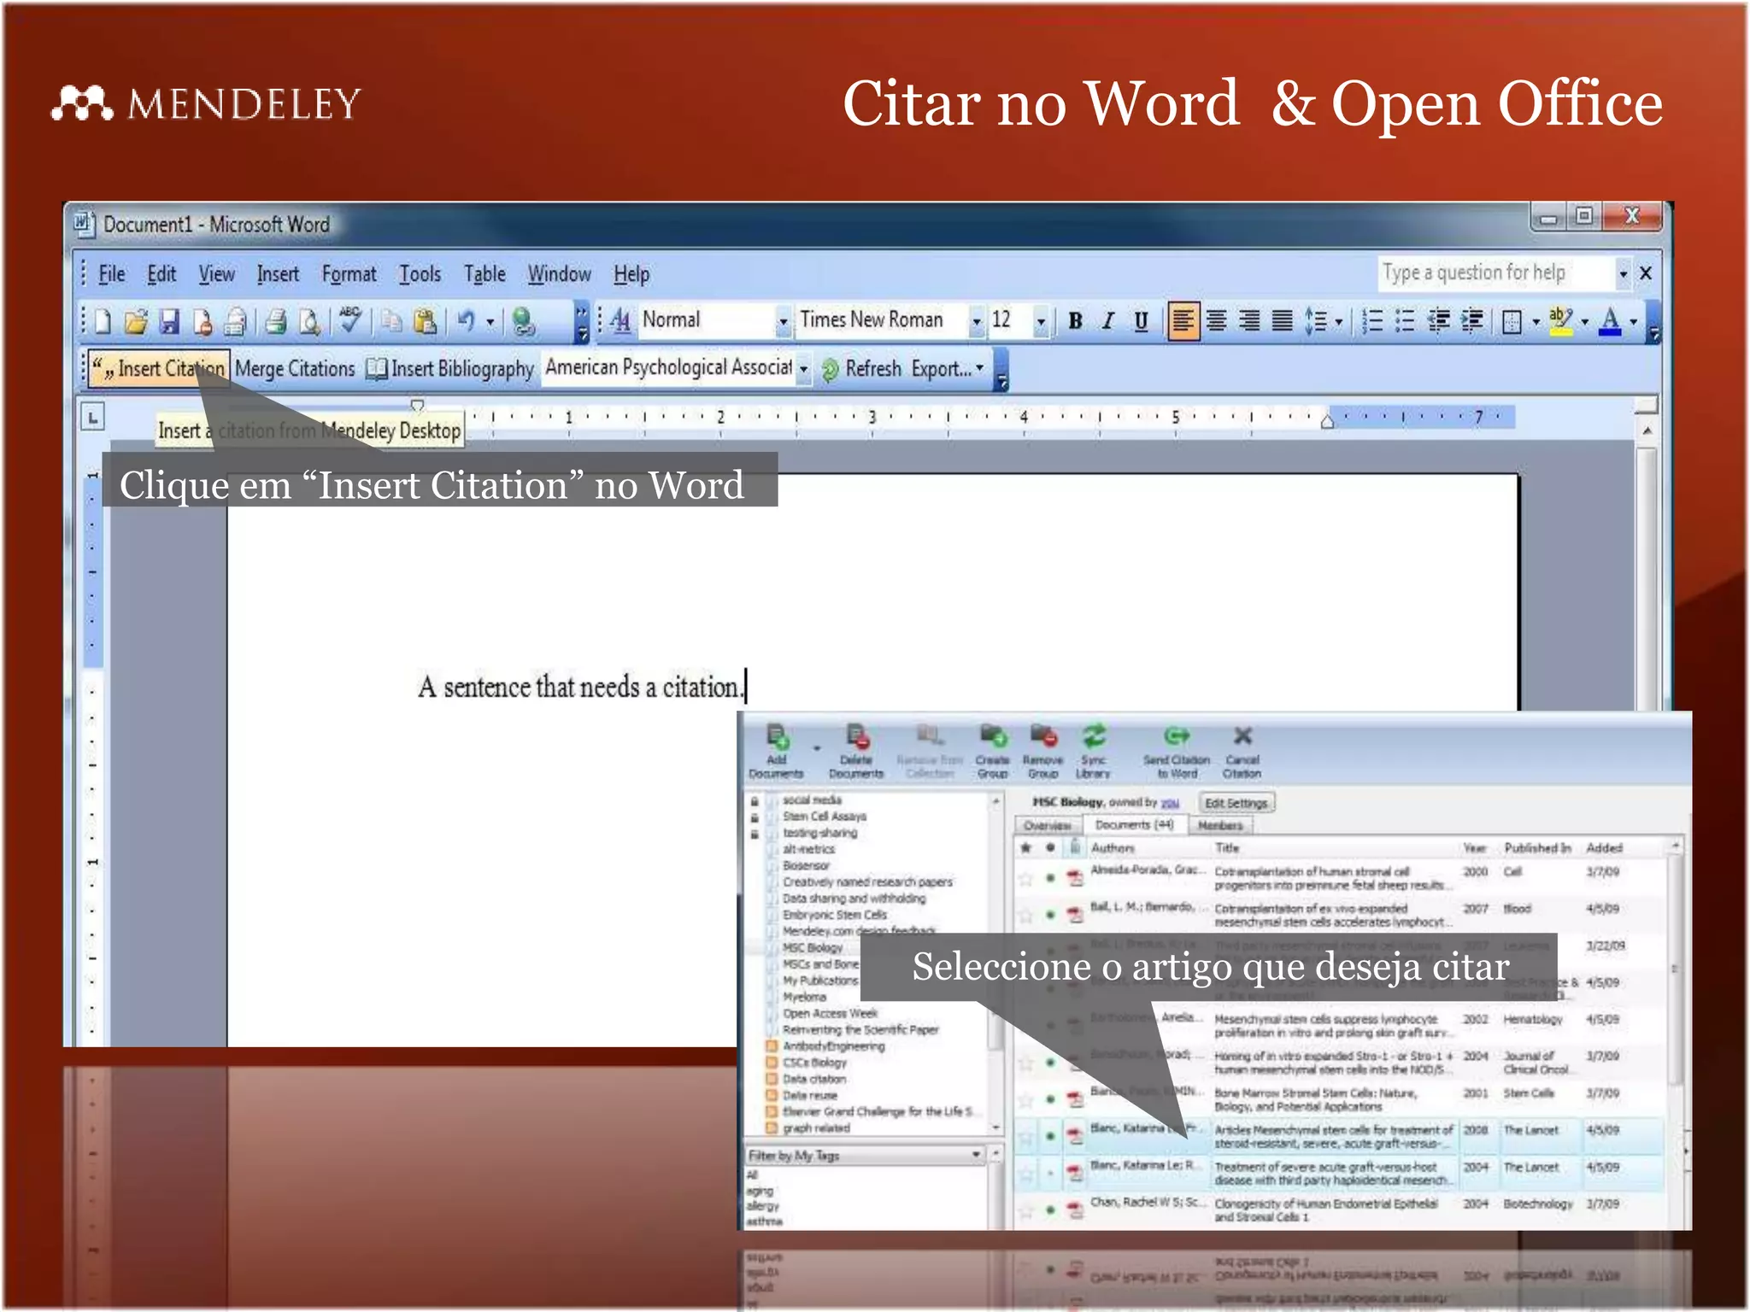
Task: Open the File menu
Action: click(112, 274)
